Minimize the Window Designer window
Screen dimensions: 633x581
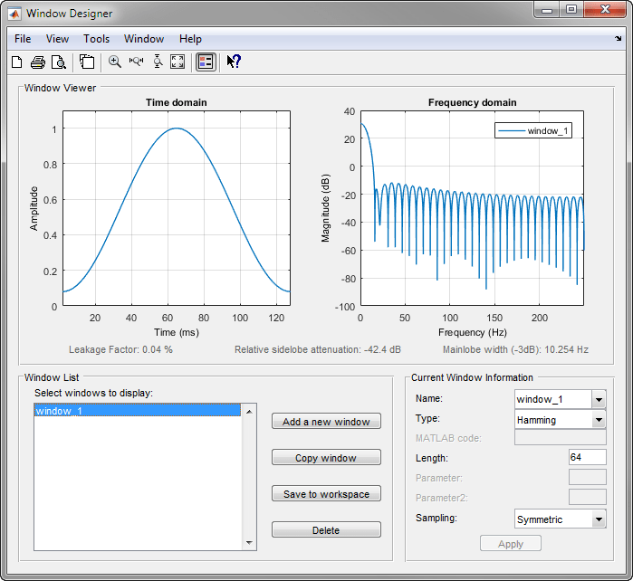point(547,10)
